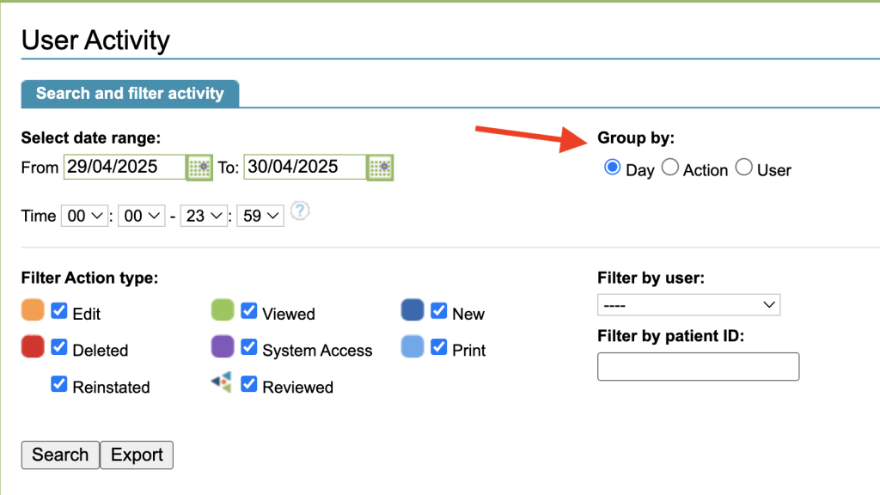The image size is (880, 495).
Task: Open the To date calendar picker
Action: [380, 168]
